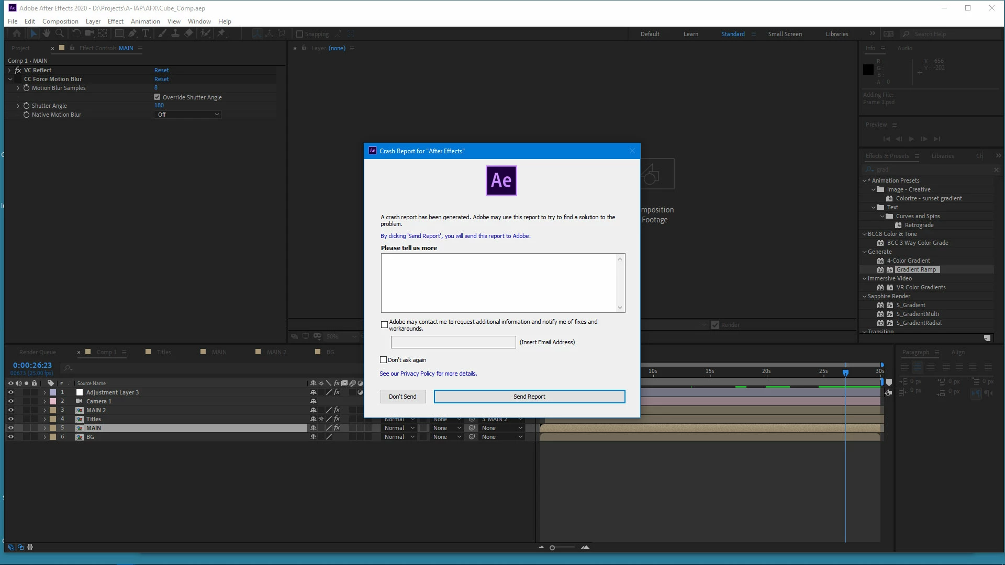Image resolution: width=1005 pixels, height=565 pixels.
Task: Select the Horizontal Type tool
Action: point(146,33)
